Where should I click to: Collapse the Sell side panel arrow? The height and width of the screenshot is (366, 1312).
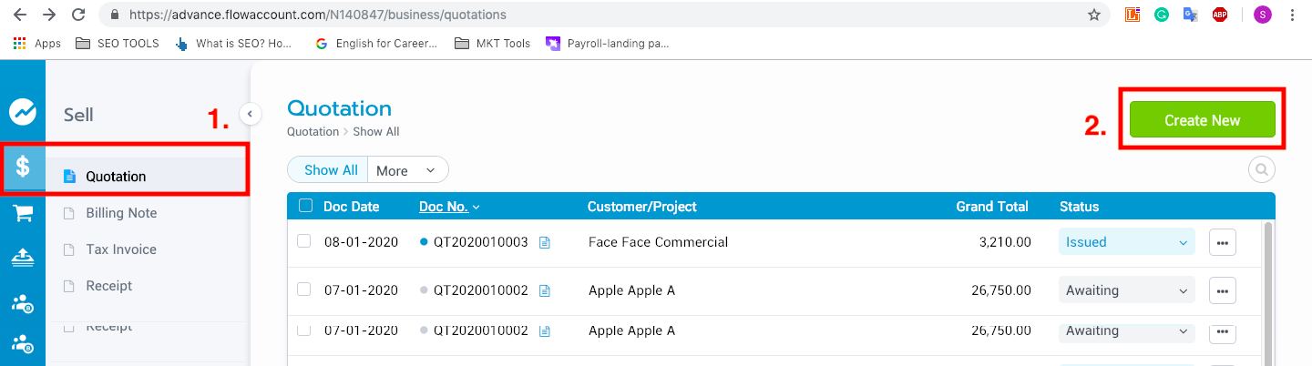[x=250, y=114]
